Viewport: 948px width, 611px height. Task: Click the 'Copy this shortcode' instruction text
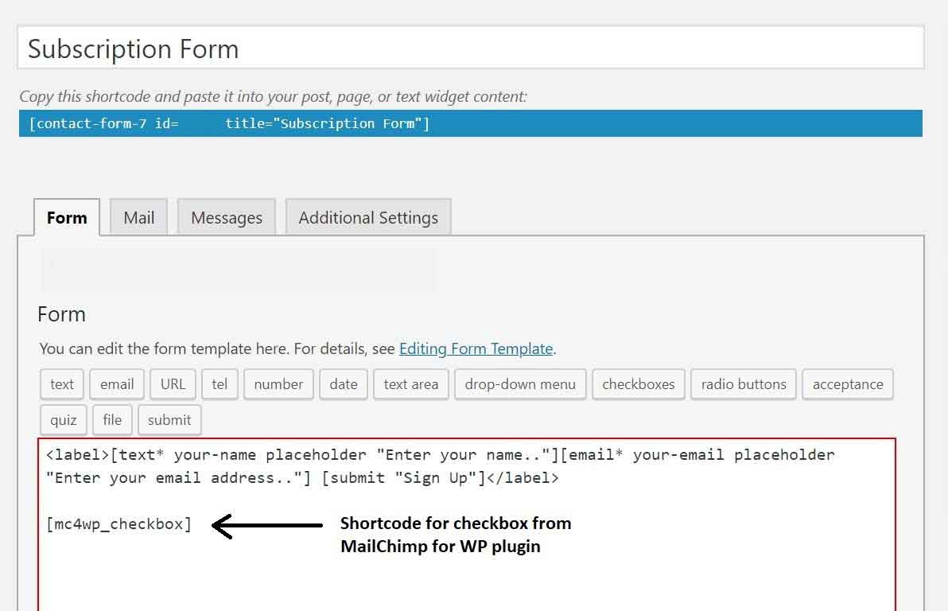click(x=274, y=97)
